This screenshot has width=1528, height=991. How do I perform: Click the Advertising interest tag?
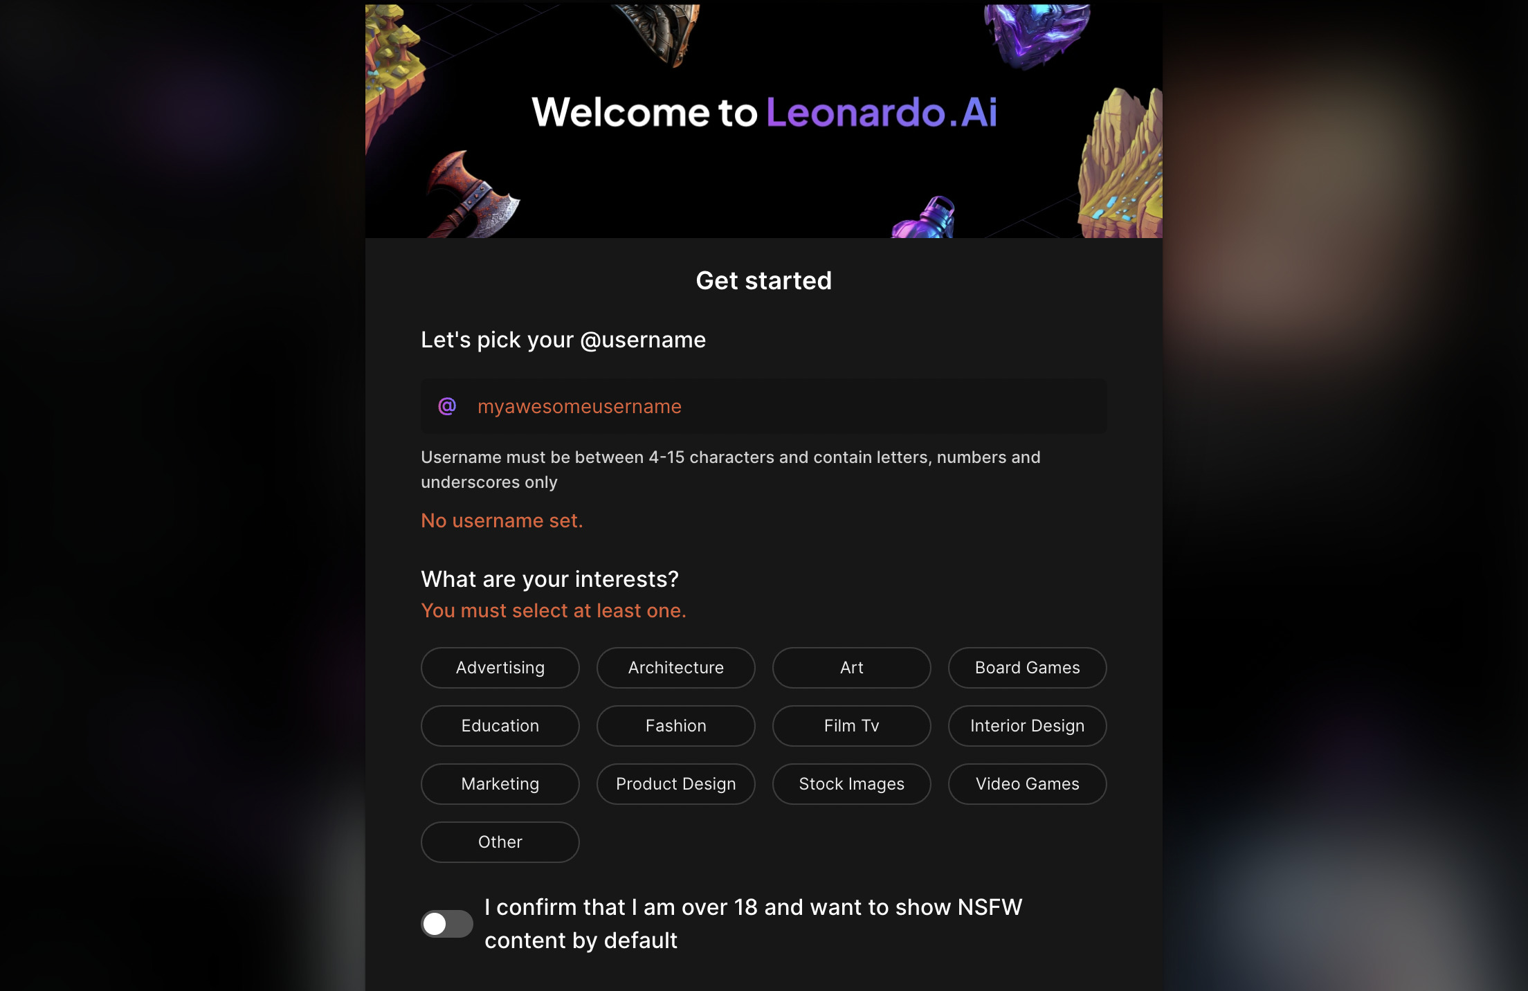pyautogui.click(x=500, y=668)
